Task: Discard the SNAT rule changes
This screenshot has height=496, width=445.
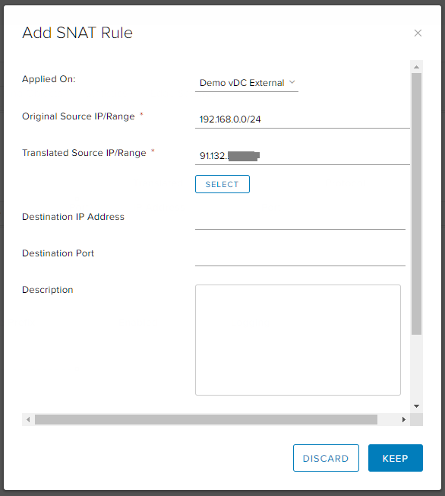Action: 326,458
